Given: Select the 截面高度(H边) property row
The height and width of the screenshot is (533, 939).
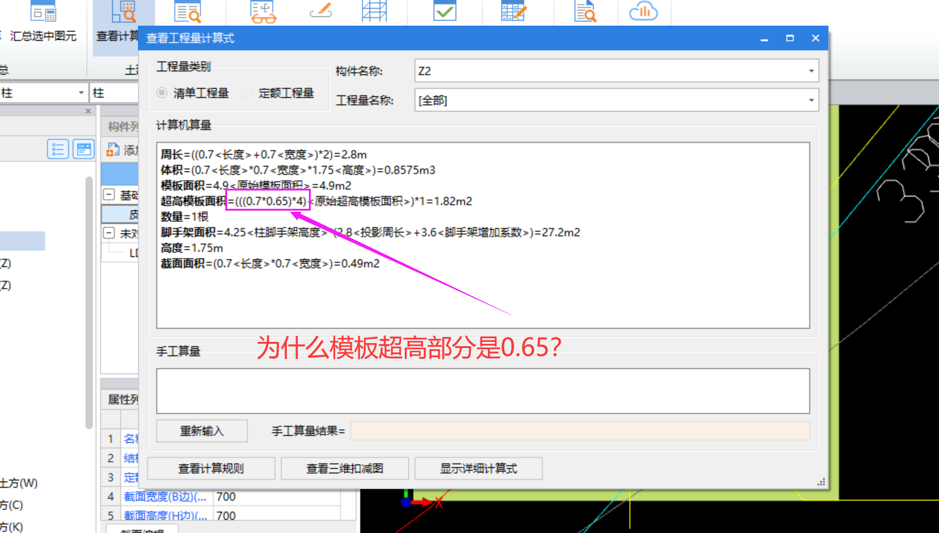Looking at the screenshot, I should point(220,516).
